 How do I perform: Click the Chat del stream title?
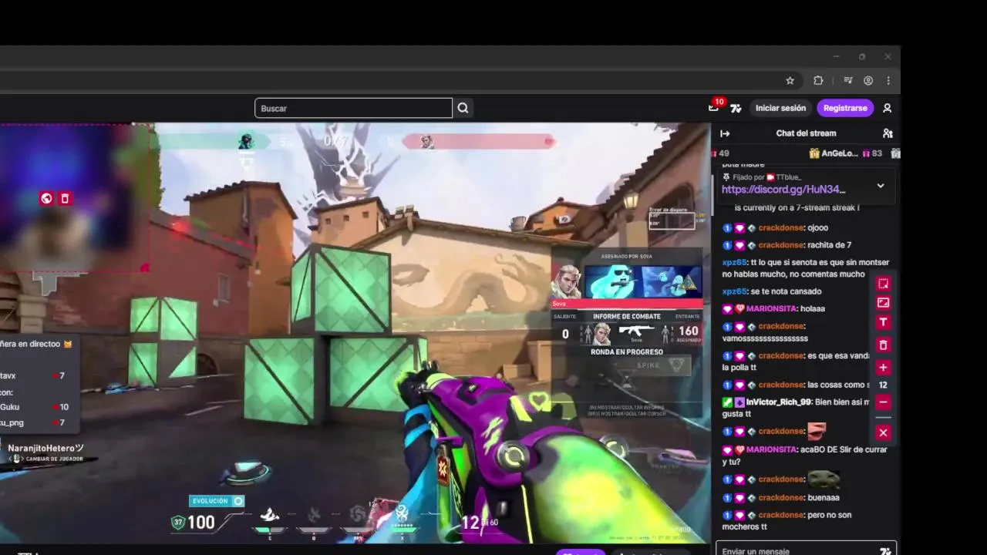click(x=806, y=133)
